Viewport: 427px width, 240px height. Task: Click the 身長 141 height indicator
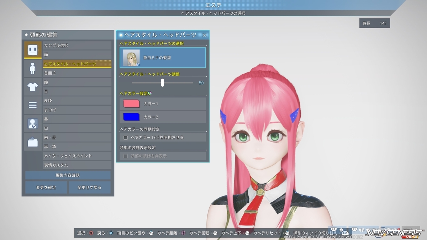[375, 23]
